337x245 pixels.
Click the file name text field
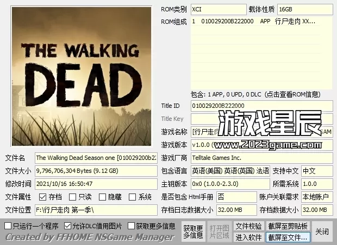click(96, 158)
